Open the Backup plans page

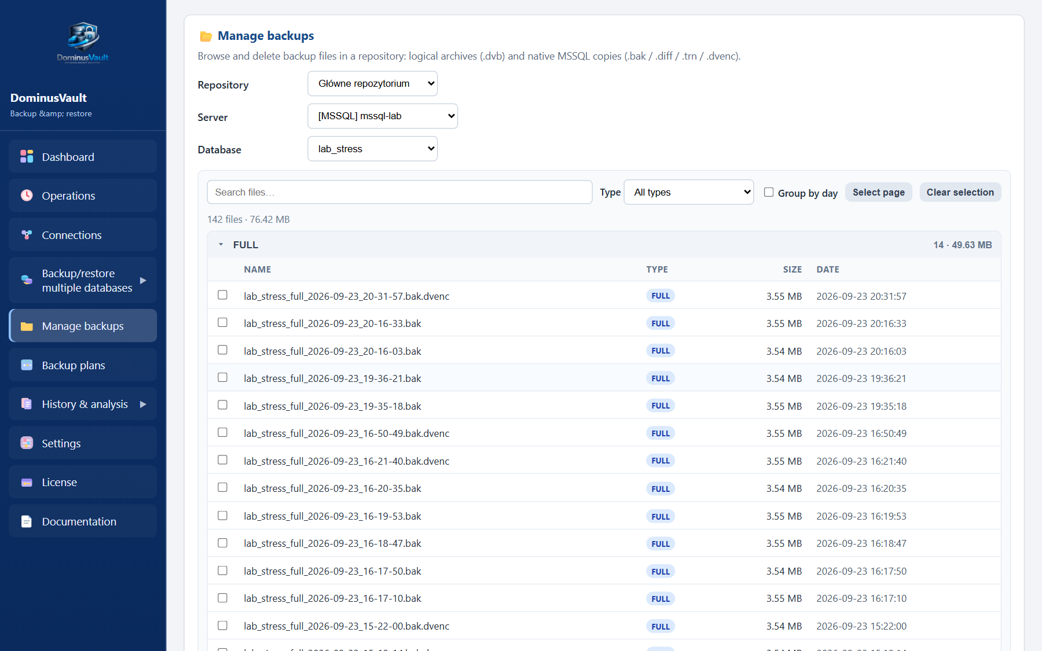pyautogui.click(x=83, y=365)
